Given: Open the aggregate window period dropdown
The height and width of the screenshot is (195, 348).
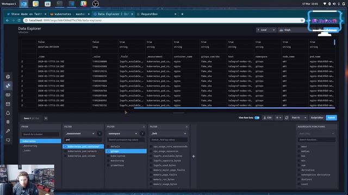Looking at the screenshot, I should click(316, 134).
